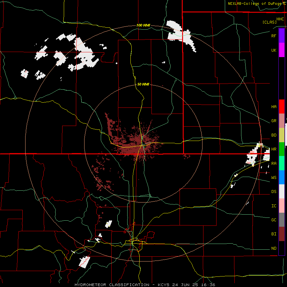This screenshot has width=287, height=287.
Task: Click the HA legend label
Action: pyautogui.click(x=274, y=107)
